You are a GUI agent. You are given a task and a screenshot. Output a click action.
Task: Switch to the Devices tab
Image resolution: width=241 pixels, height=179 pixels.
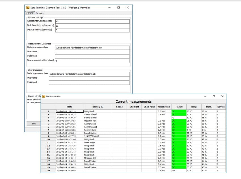(40, 13)
